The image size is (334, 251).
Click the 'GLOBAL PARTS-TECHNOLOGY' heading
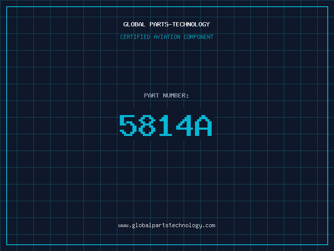coord(167,24)
